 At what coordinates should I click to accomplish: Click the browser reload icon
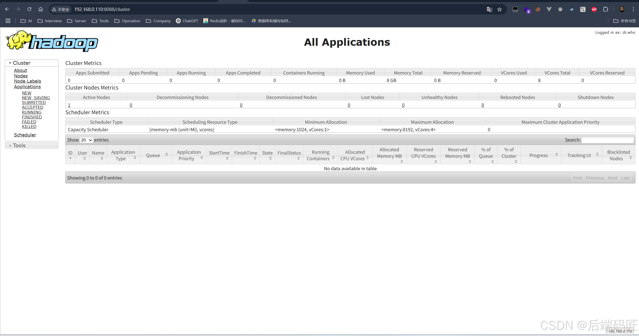(29, 9)
